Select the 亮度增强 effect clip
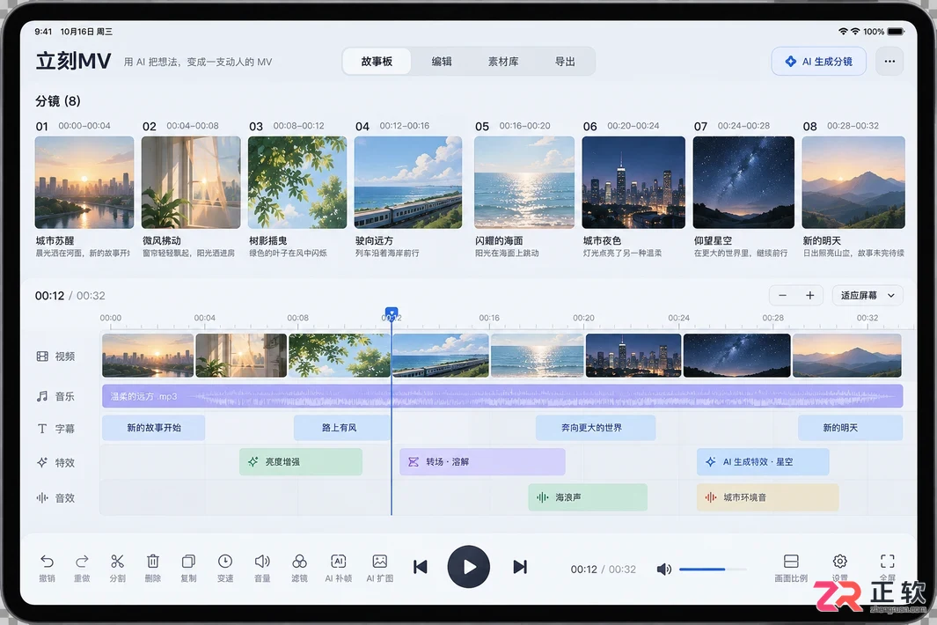This screenshot has height=625, width=937. pyautogui.click(x=301, y=462)
